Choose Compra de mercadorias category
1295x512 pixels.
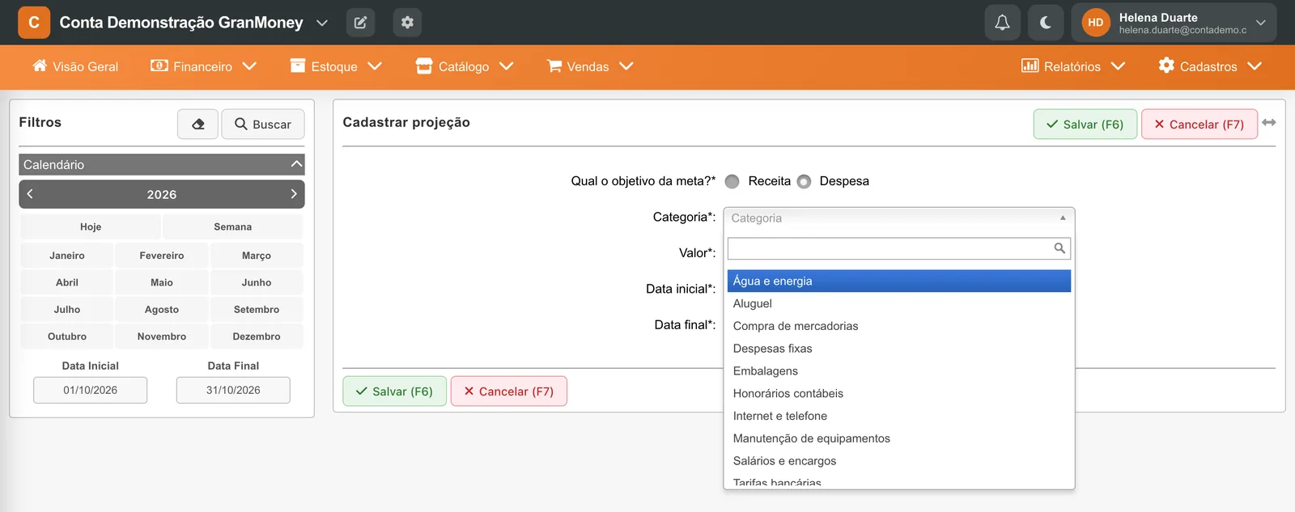(898, 326)
